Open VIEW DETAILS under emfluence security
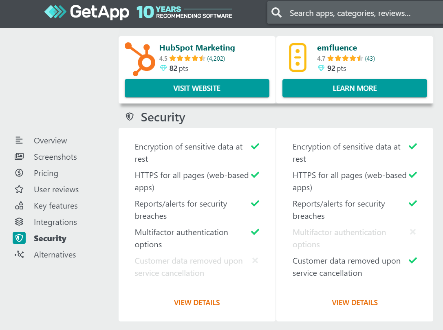Image resolution: width=443 pixels, height=330 pixels. click(355, 303)
